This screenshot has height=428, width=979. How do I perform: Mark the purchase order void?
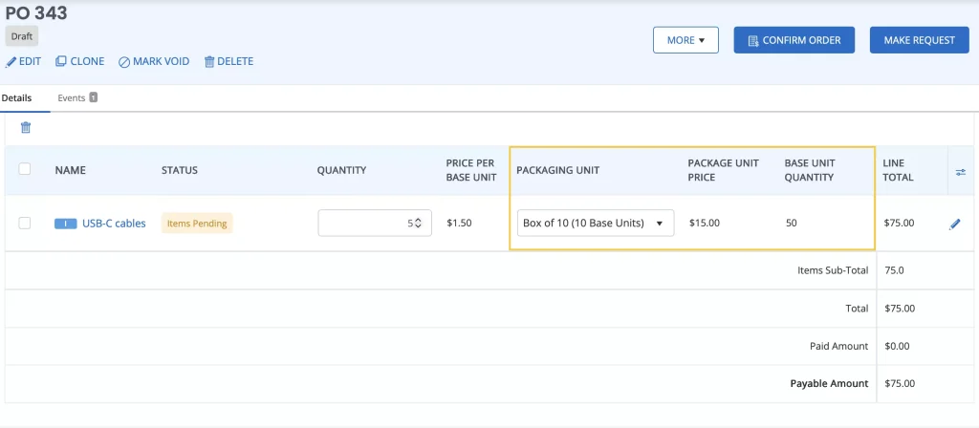click(x=154, y=61)
